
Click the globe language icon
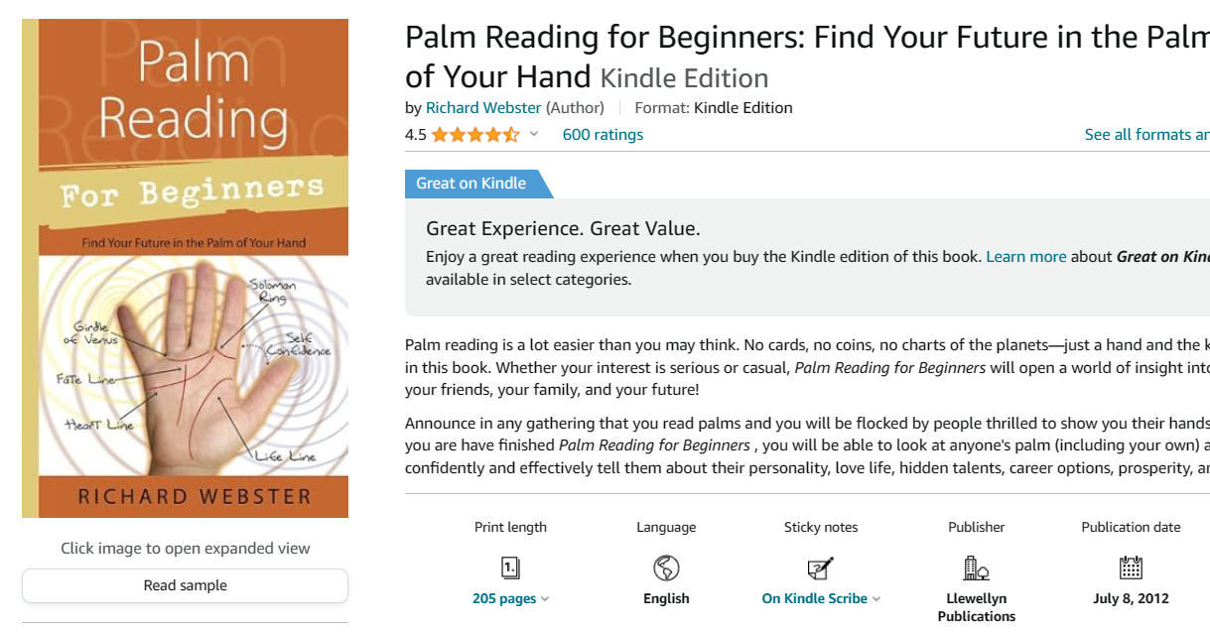pyautogui.click(x=666, y=568)
